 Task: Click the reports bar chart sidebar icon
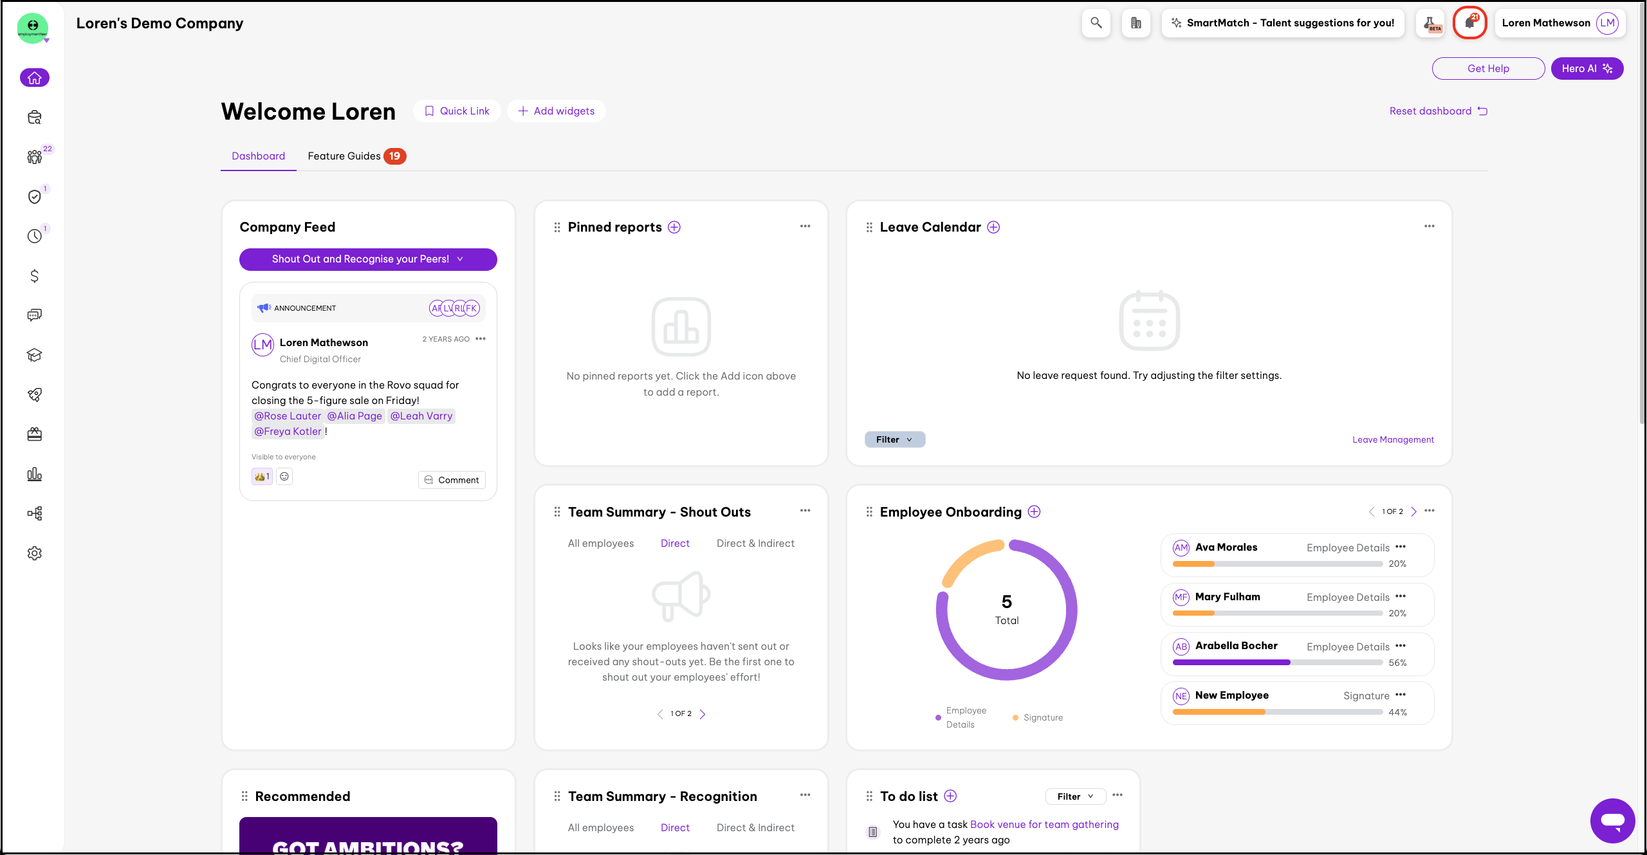[35, 474]
